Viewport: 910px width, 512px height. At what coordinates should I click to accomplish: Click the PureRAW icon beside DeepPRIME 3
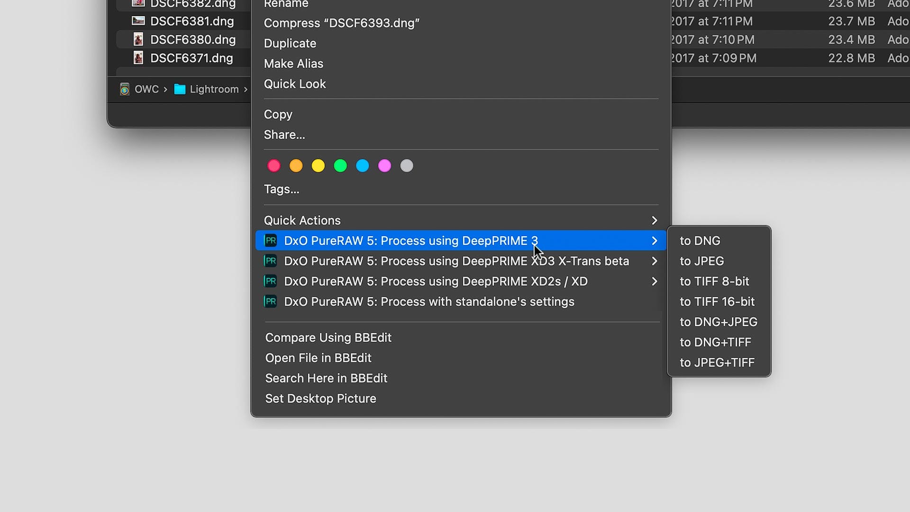click(270, 240)
